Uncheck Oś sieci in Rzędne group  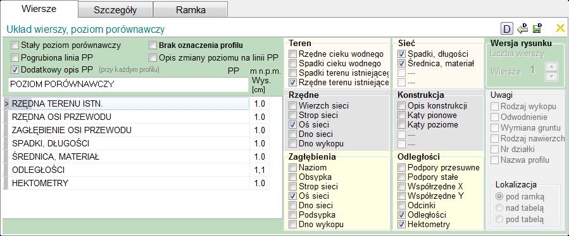(x=292, y=125)
